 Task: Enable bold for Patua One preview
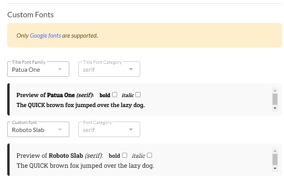[x=115, y=95]
